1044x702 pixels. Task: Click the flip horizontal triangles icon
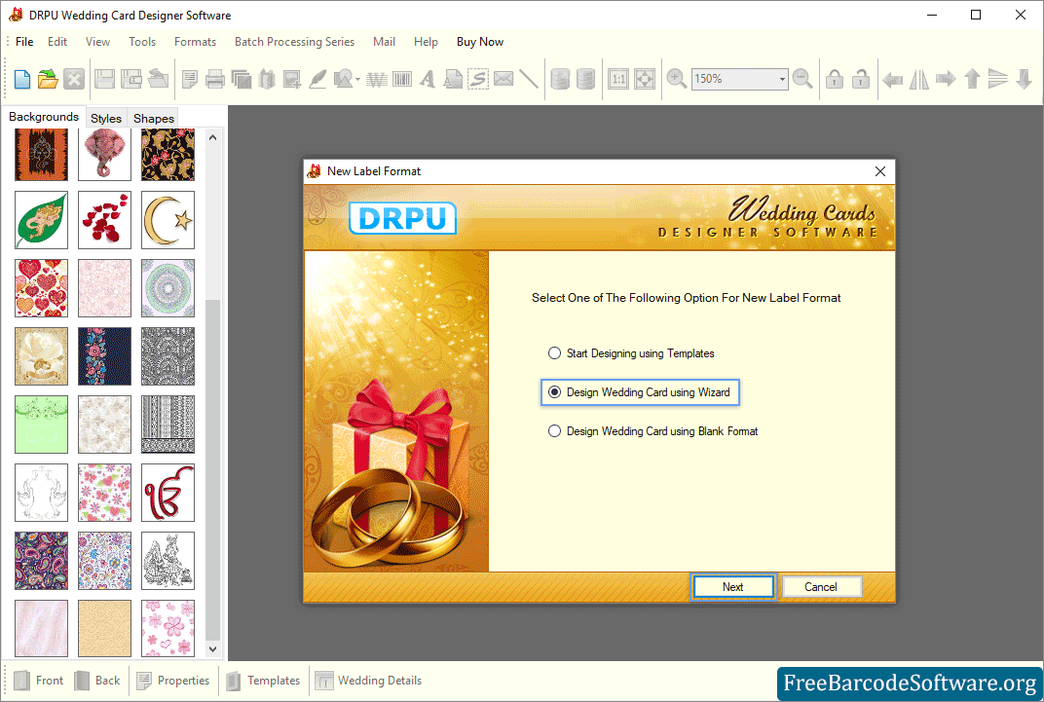coord(918,79)
